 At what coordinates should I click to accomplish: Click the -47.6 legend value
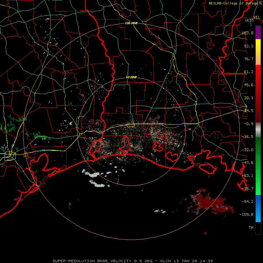pos(248,163)
